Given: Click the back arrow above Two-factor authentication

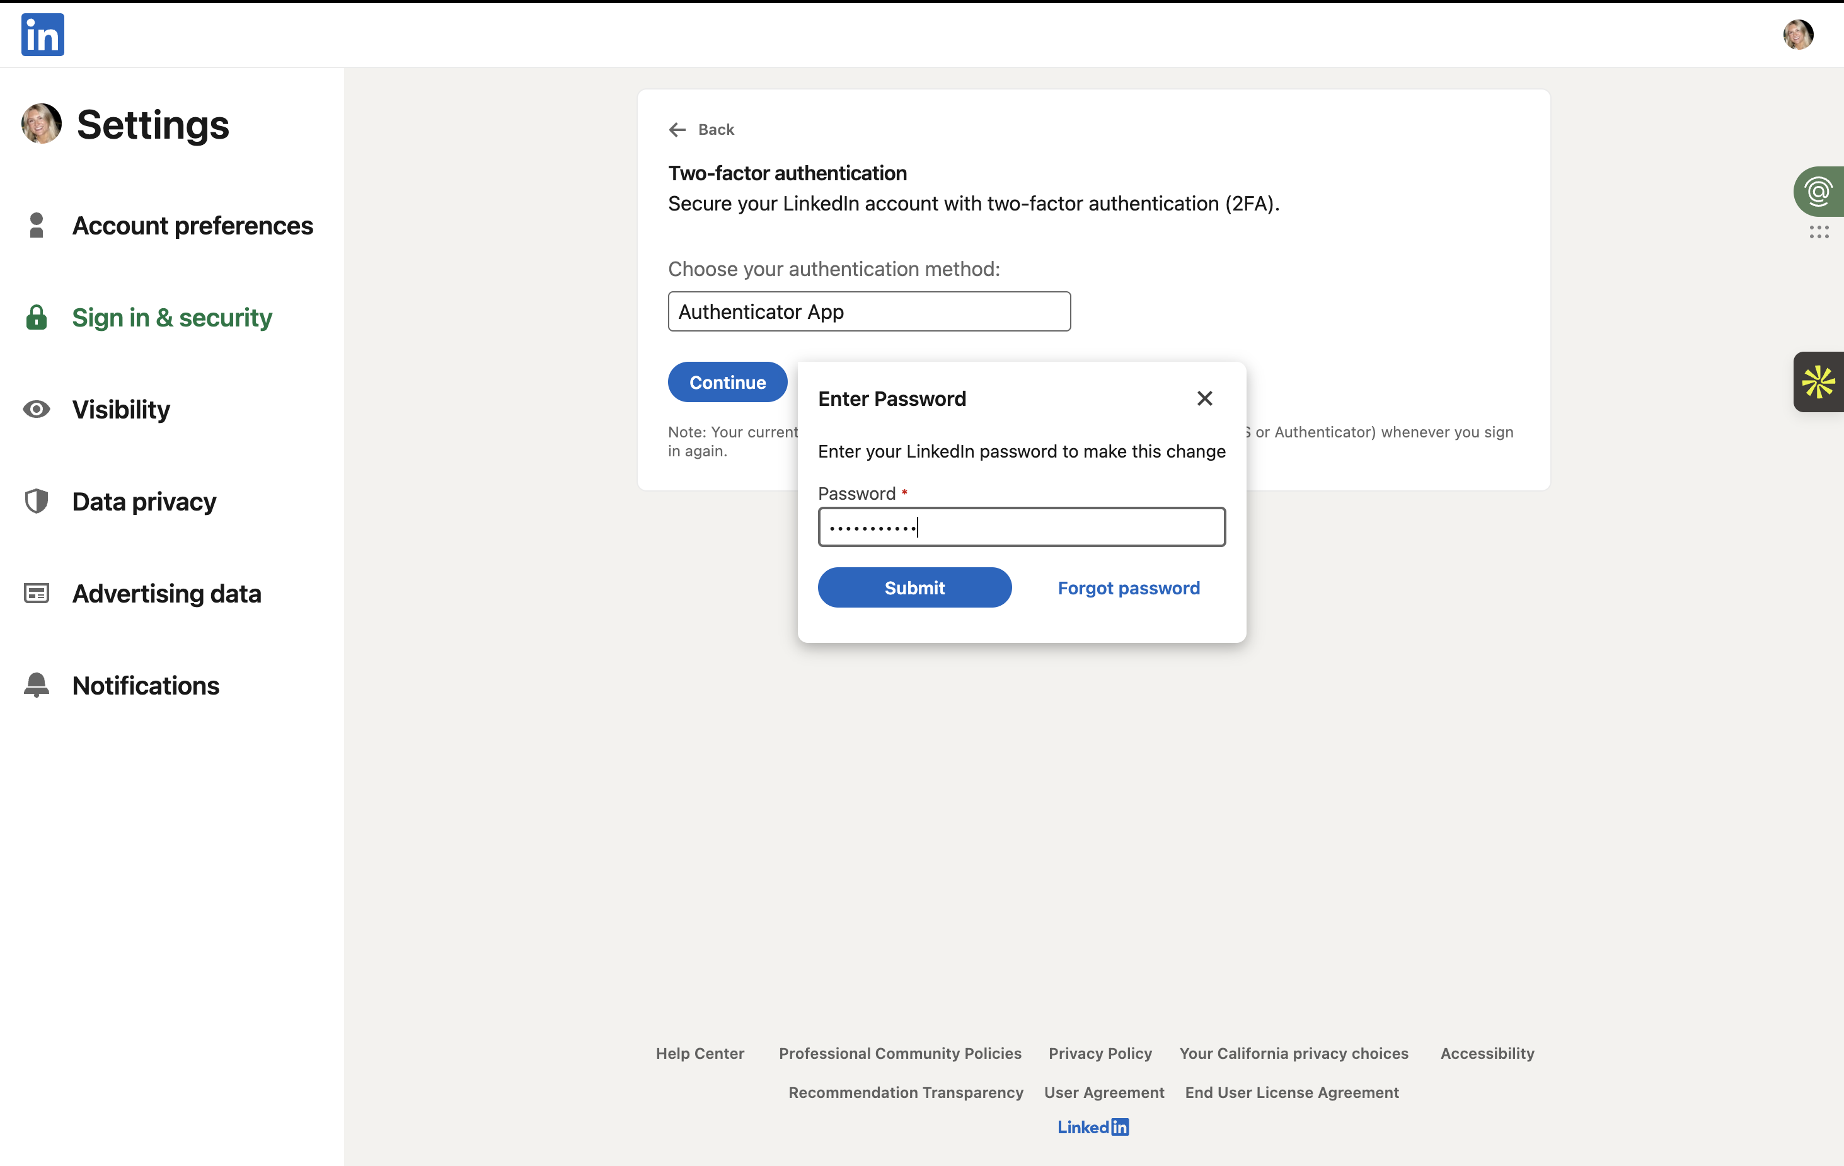Looking at the screenshot, I should pyautogui.click(x=677, y=129).
